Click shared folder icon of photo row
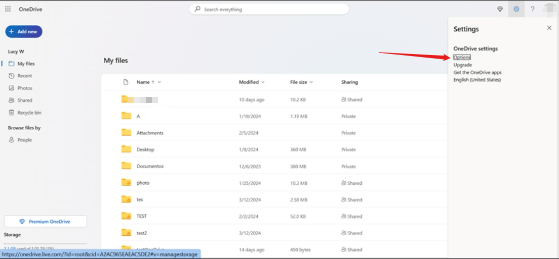The image size is (559, 259). coord(126,183)
